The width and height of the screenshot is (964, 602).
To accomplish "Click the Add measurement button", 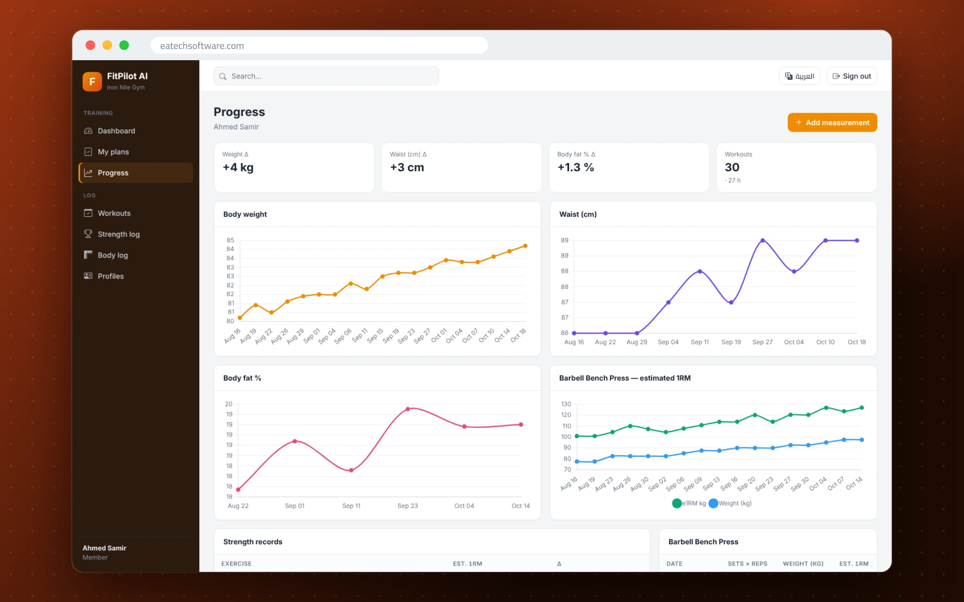I will tap(832, 122).
